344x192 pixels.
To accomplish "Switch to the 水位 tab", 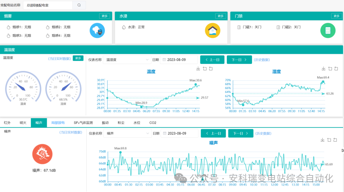I will [x=137, y=123].
